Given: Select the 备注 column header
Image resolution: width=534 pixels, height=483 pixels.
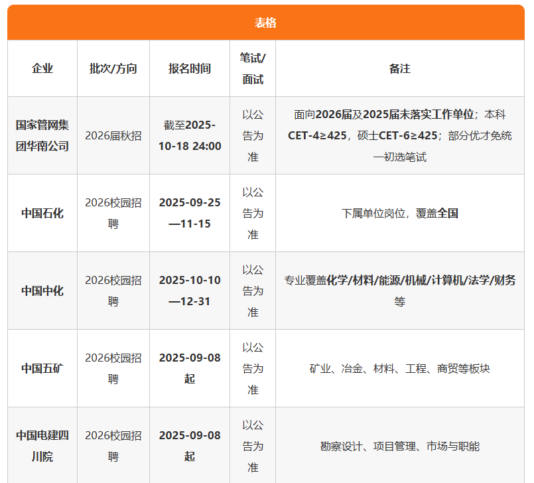Looking at the screenshot, I should point(399,68).
